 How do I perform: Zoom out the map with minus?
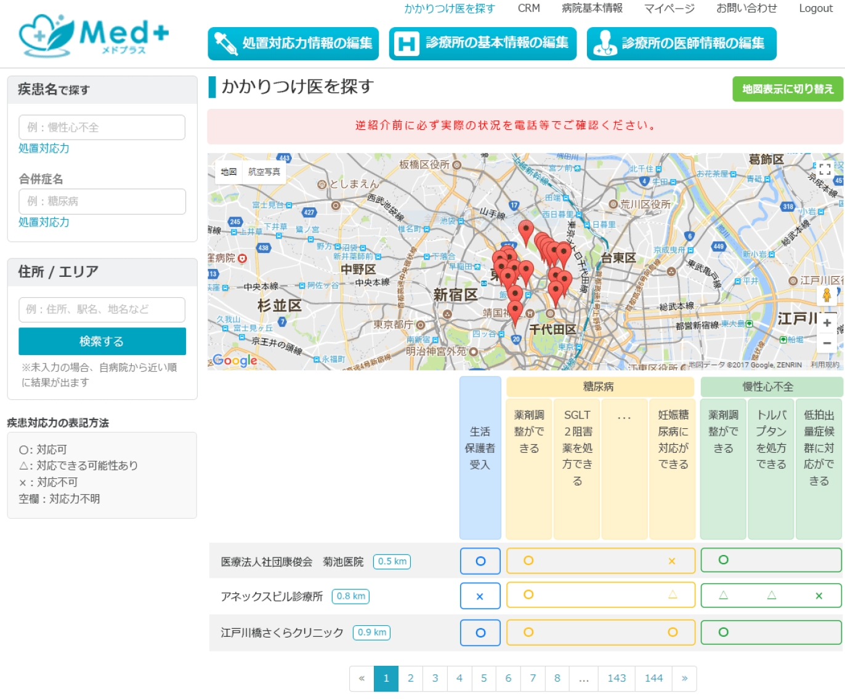(827, 343)
